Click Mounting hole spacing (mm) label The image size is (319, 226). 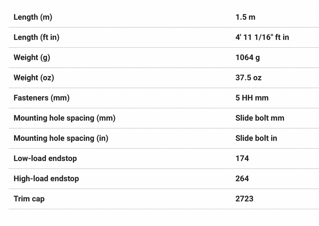[65, 118]
